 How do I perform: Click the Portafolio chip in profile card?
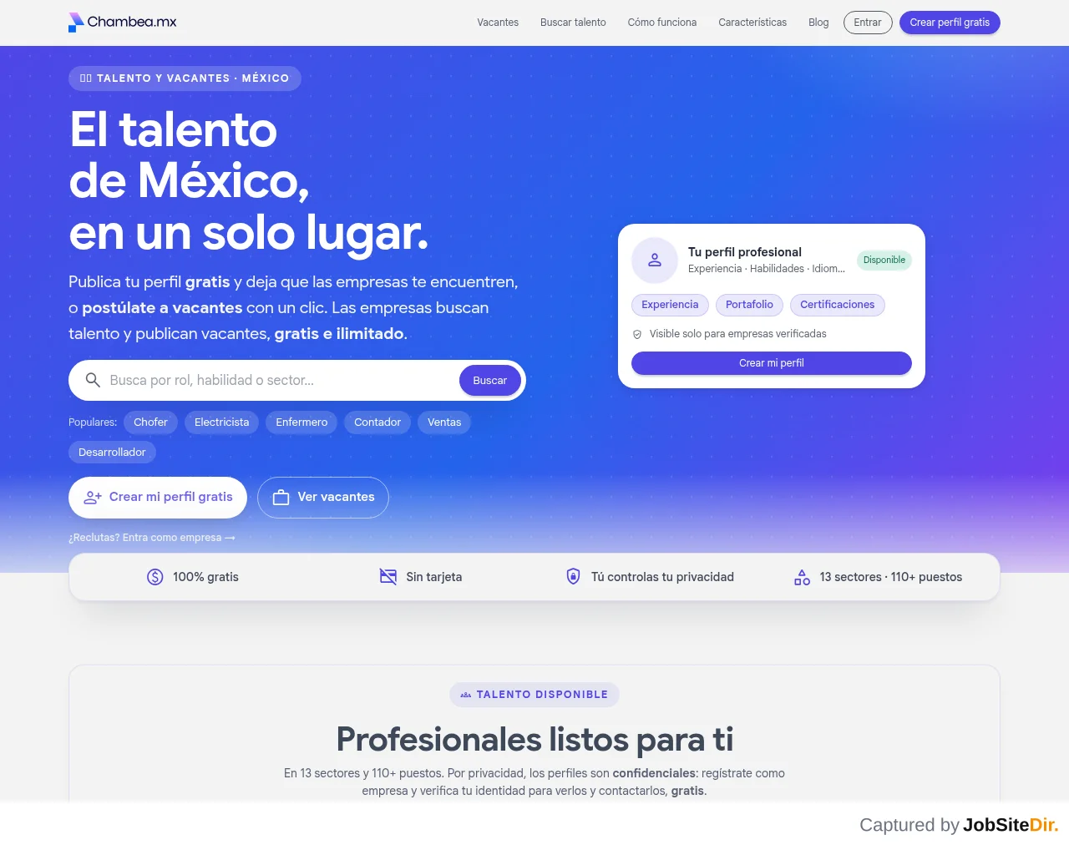point(749,305)
